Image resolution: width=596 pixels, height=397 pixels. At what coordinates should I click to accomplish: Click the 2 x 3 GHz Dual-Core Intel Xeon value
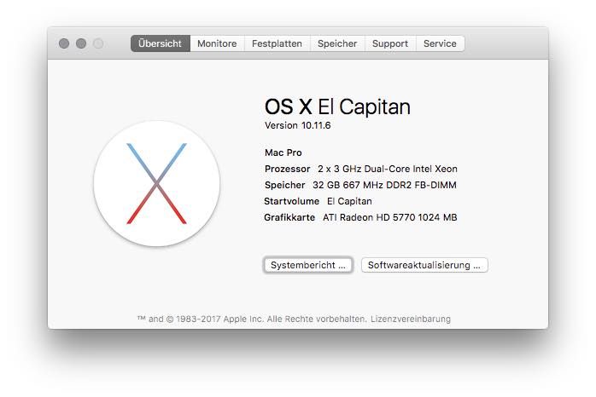388,169
